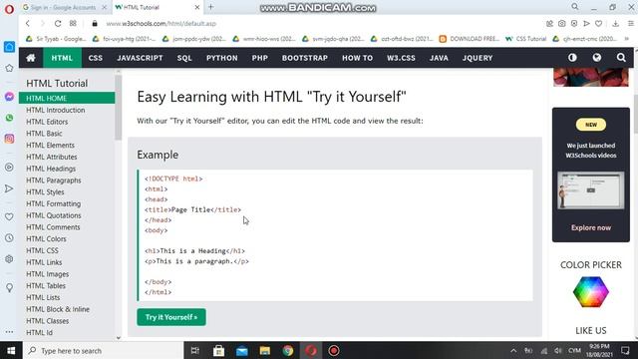Click the W3Schools videos thumbnail
The height and width of the screenshot is (359, 638).
point(591,190)
